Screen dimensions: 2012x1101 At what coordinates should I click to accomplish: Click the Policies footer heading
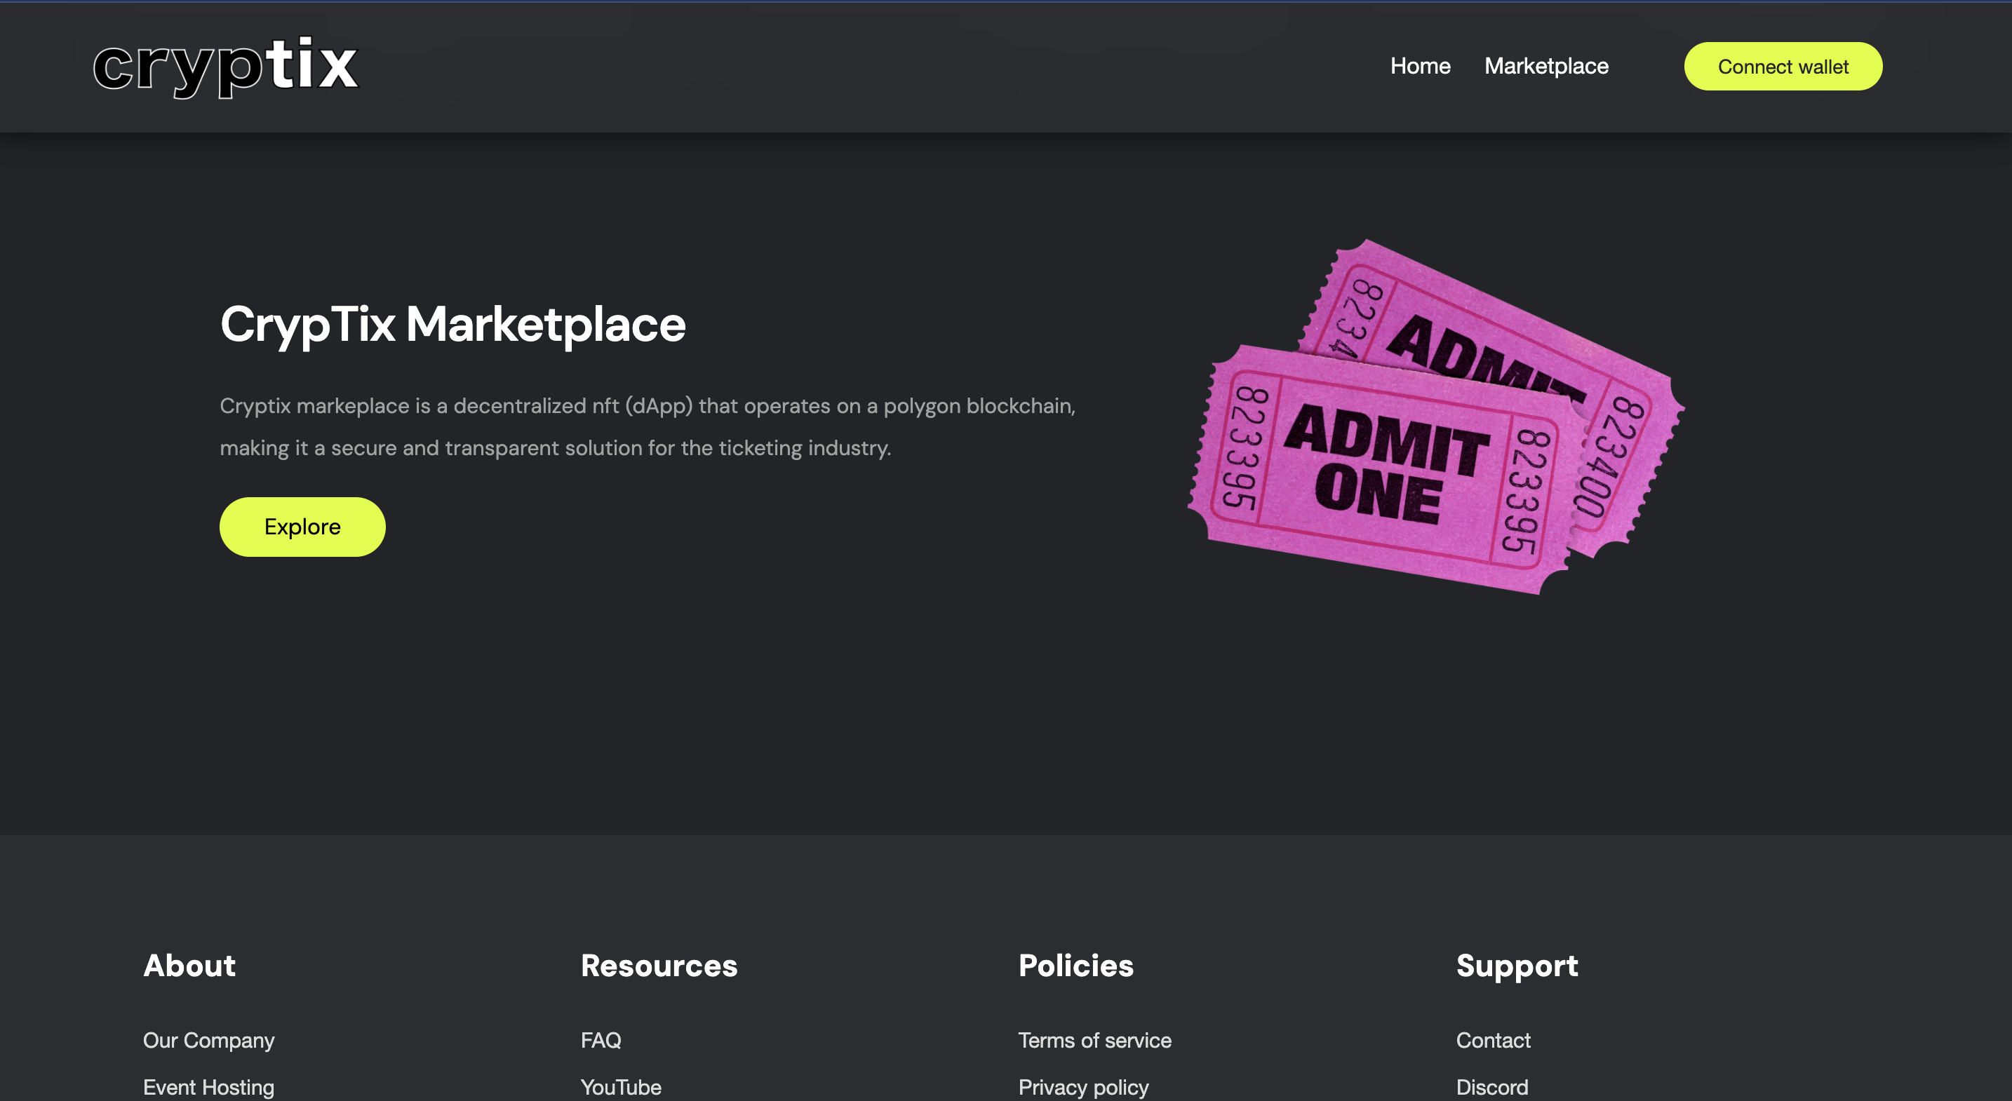click(1075, 966)
